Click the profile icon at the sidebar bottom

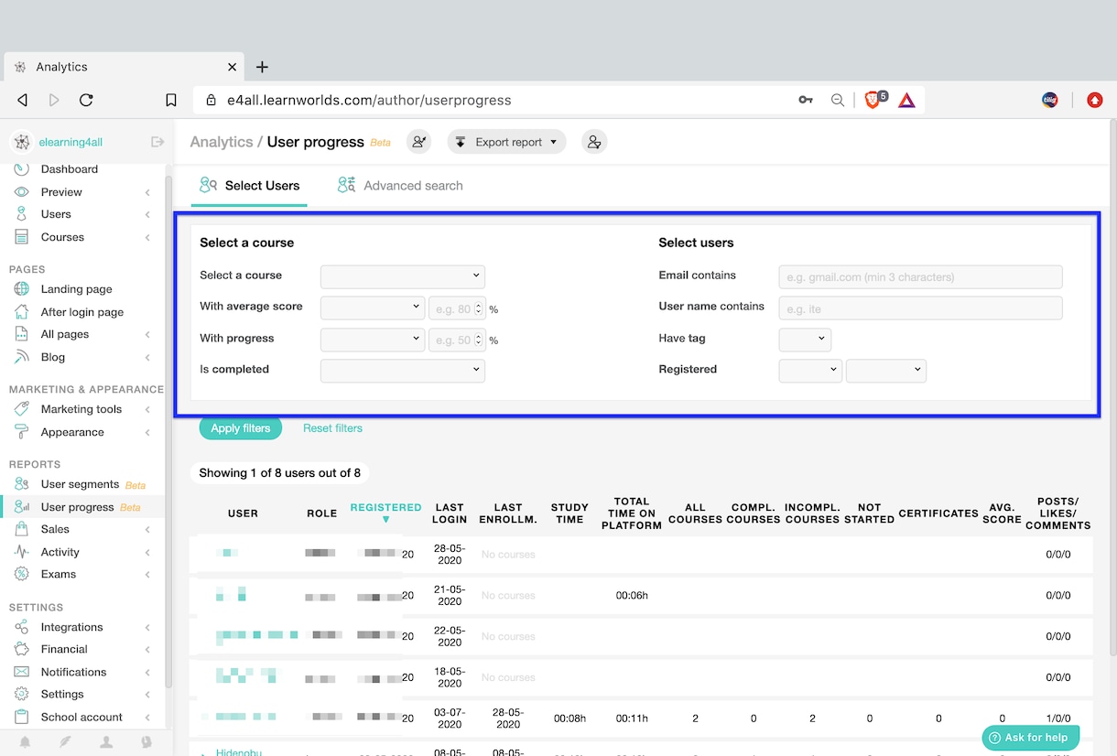tap(106, 742)
